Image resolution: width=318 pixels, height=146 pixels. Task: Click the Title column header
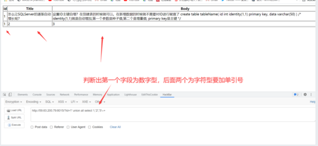pyautogui.click(x=30, y=9)
